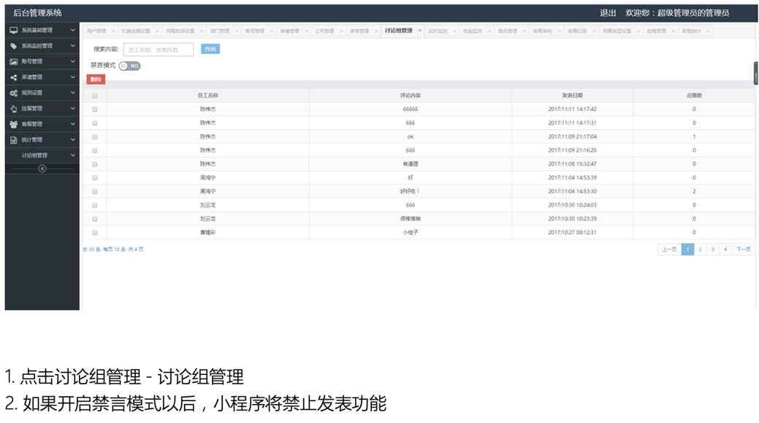
Task: Click 退出 to log out
Action: pyautogui.click(x=608, y=12)
